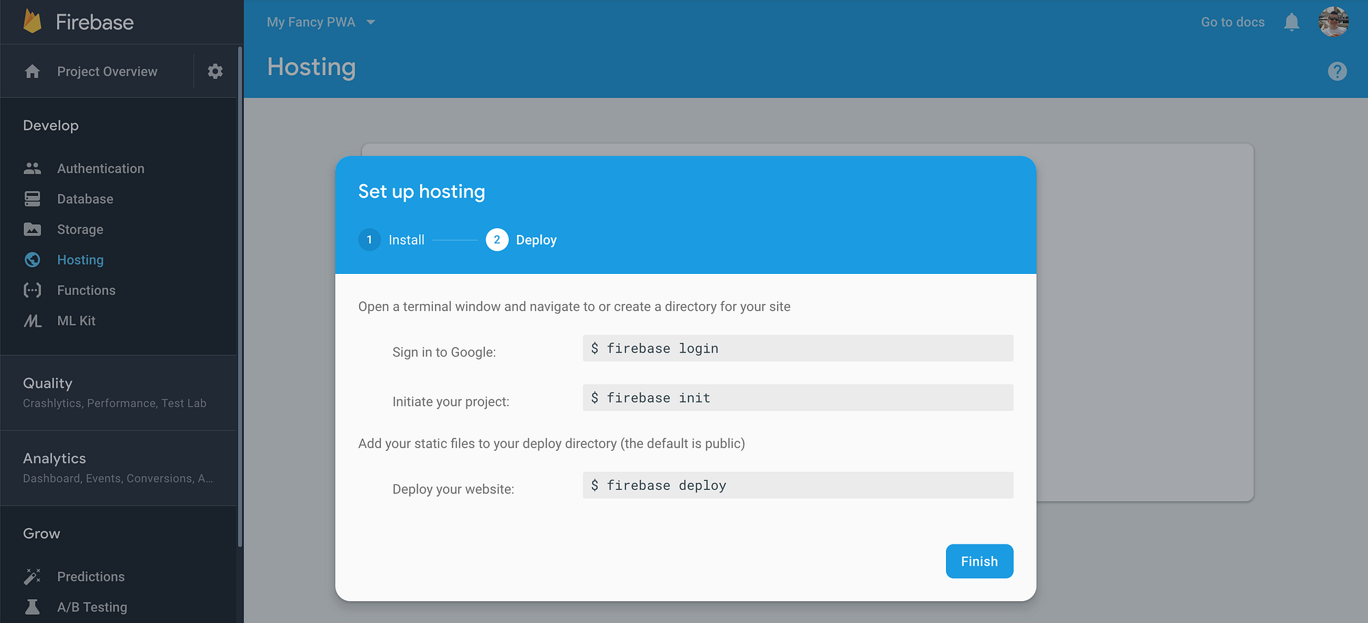Open Go to docs
This screenshot has height=623, width=1368.
tap(1232, 21)
